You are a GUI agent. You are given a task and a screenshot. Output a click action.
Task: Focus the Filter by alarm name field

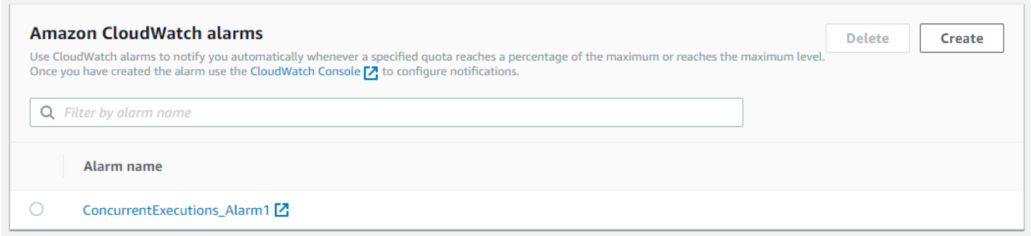pyautogui.click(x=386, y=113)
